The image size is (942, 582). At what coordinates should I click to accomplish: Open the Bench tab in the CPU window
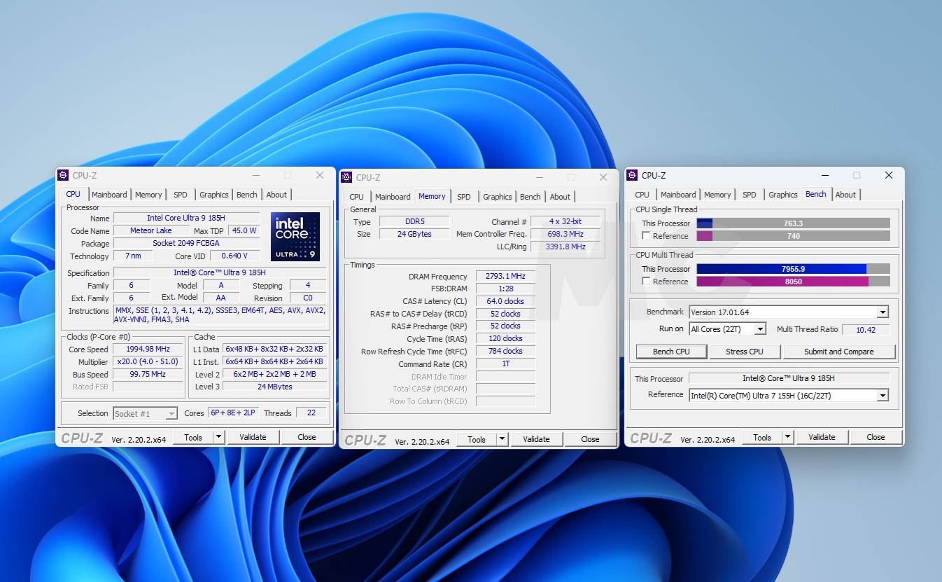pyautogui.click(x=247, y=195)
